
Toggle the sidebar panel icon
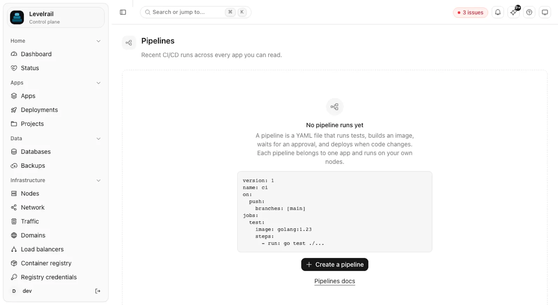click(x=123, y=12)
